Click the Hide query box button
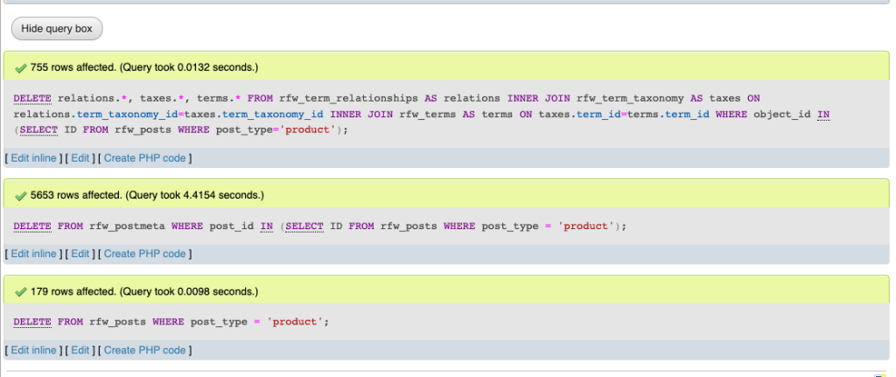Screen dimensions: 896x377 pos(57,29)
